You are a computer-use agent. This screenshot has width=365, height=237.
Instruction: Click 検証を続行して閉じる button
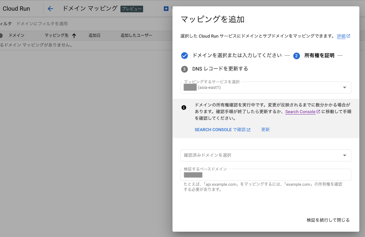(x=328, y=220)
